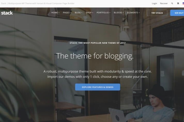Image resolution: width=184 pixels, height=122 pixels.
Task: Open the Portfolio menu
Action: (103, 13)
